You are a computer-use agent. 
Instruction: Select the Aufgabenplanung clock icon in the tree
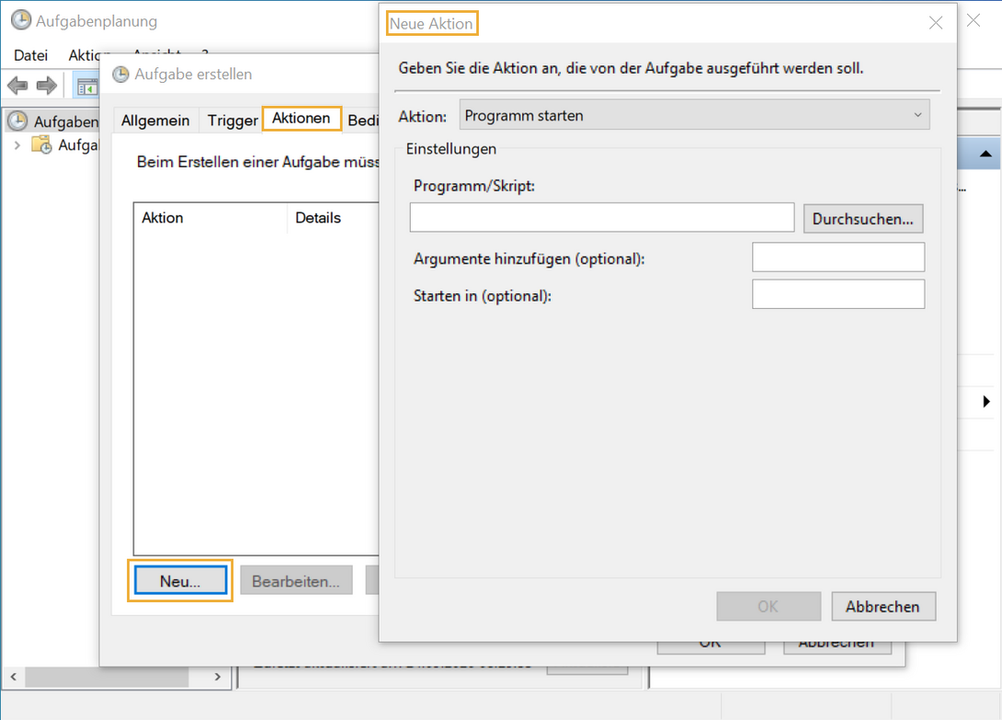click(x=17, y=120)
